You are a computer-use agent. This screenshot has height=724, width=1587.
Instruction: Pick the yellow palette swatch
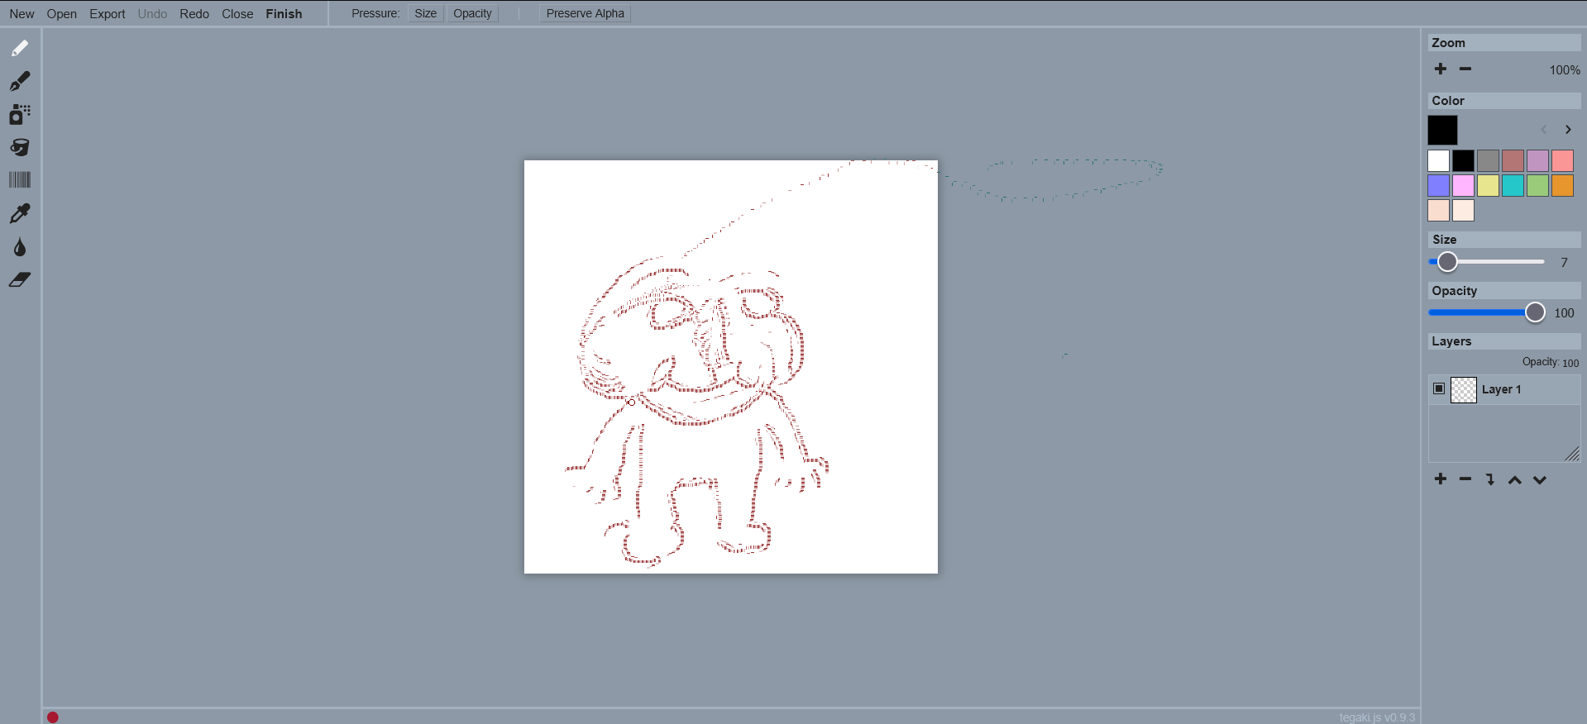tap(1489, 185)
